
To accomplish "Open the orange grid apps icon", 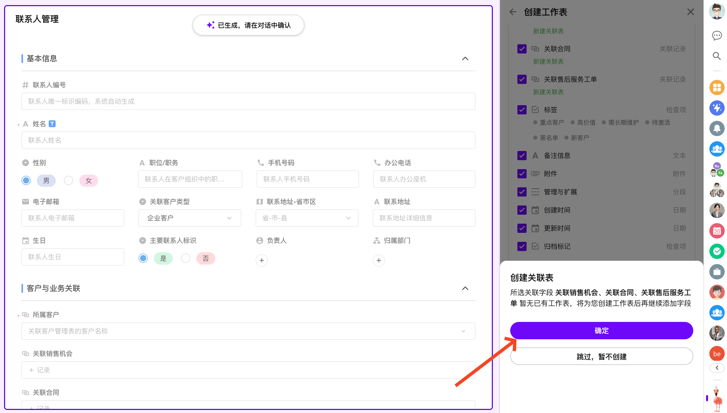I will [717, 87].
